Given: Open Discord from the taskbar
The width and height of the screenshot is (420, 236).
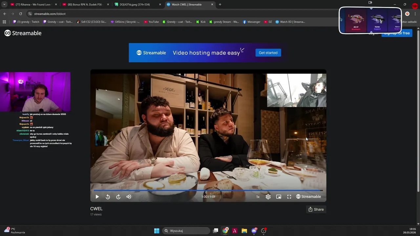Looking at the screenshot, I should click(x=254, y=231).
